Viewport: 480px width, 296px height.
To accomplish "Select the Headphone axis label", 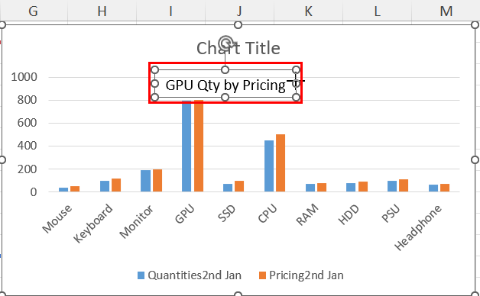I will pos(418,227).
